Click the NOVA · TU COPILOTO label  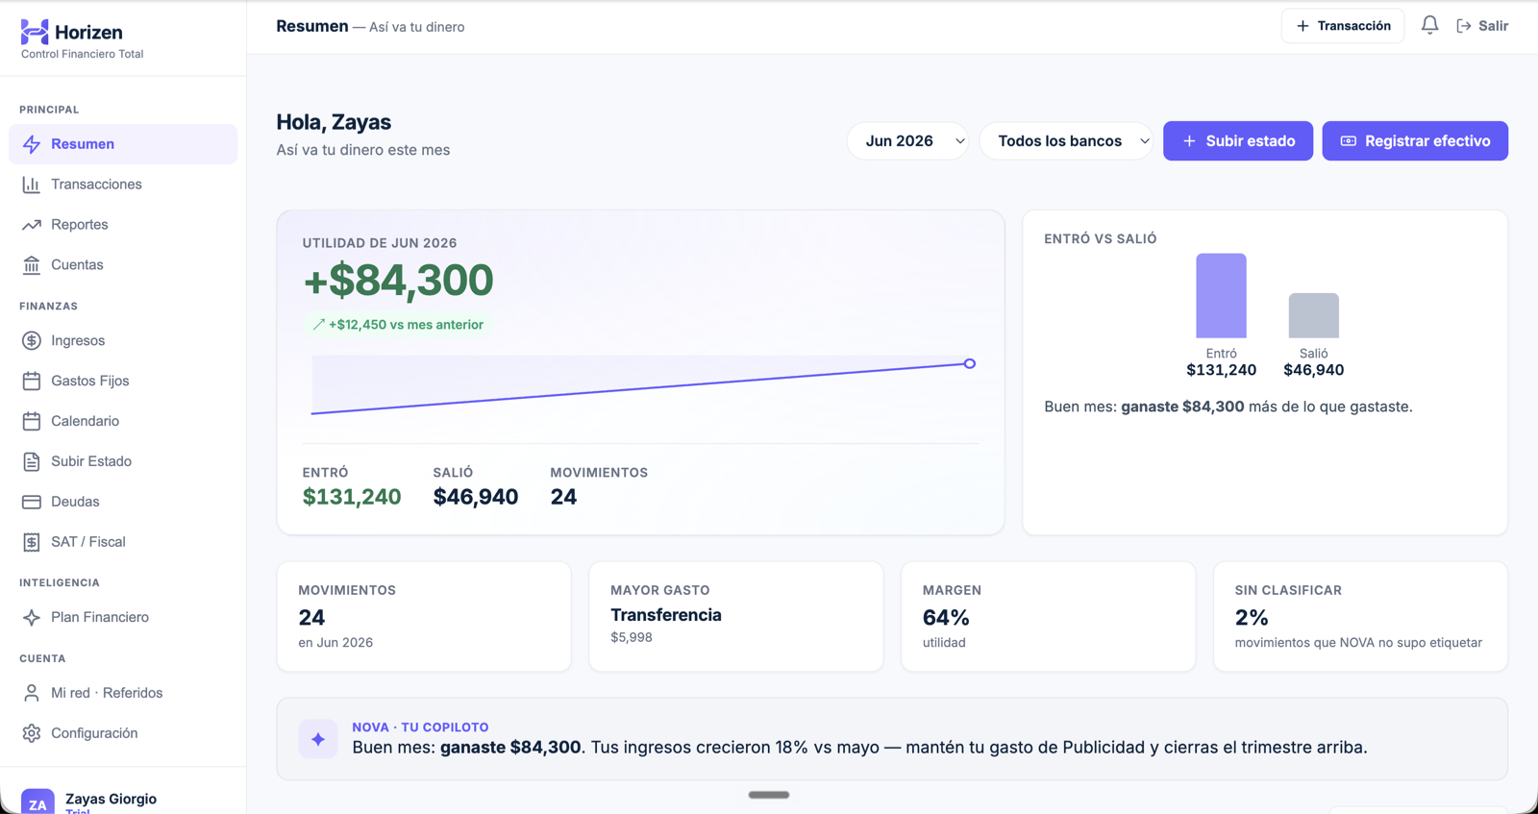(x=420, y=728)
